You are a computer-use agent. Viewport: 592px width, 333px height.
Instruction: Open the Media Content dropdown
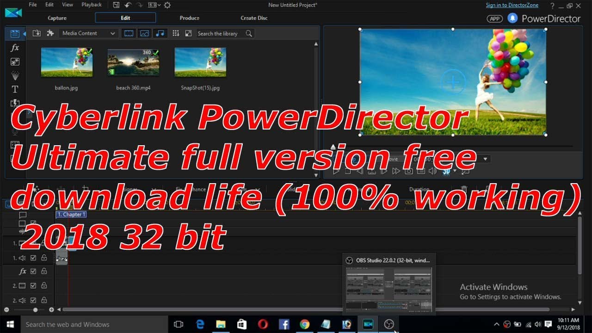click(89, 33)
